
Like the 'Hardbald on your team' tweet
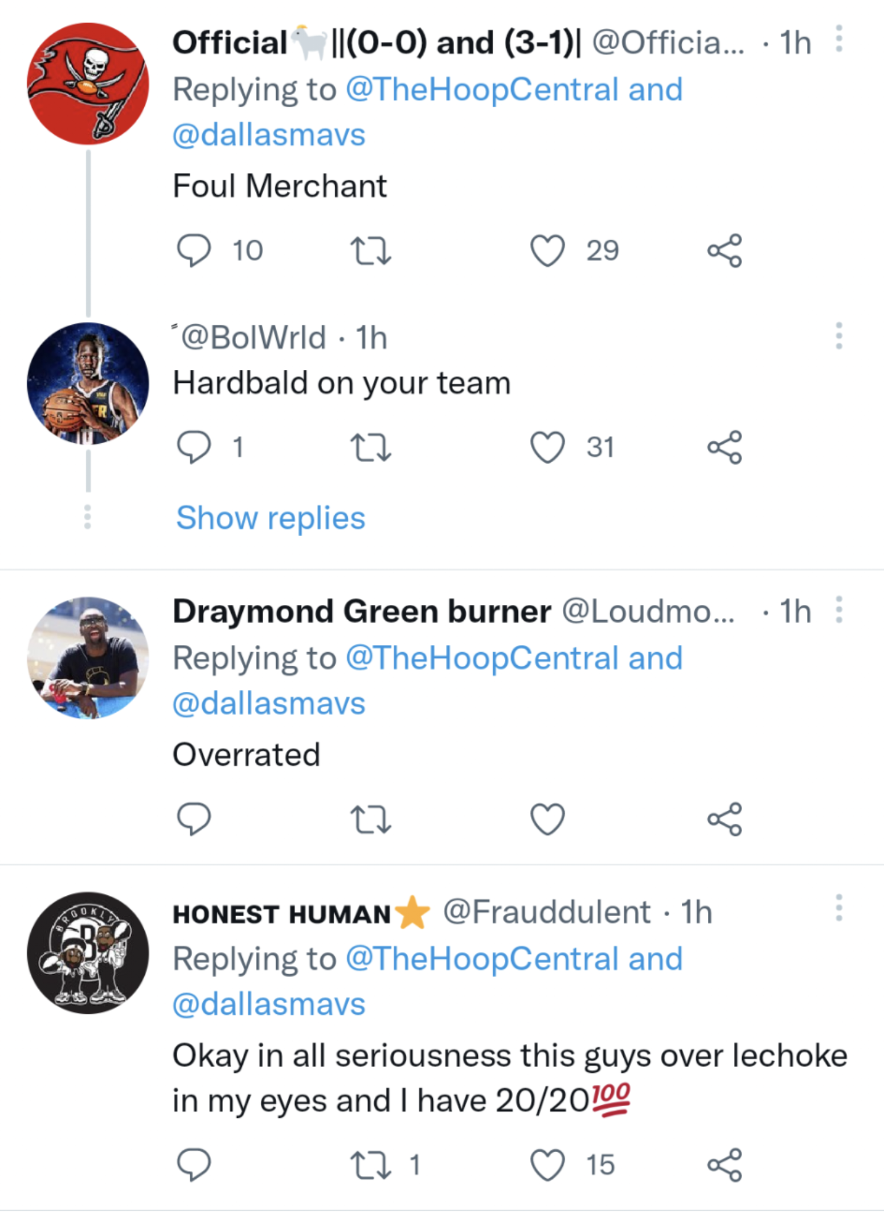[548, 447]
